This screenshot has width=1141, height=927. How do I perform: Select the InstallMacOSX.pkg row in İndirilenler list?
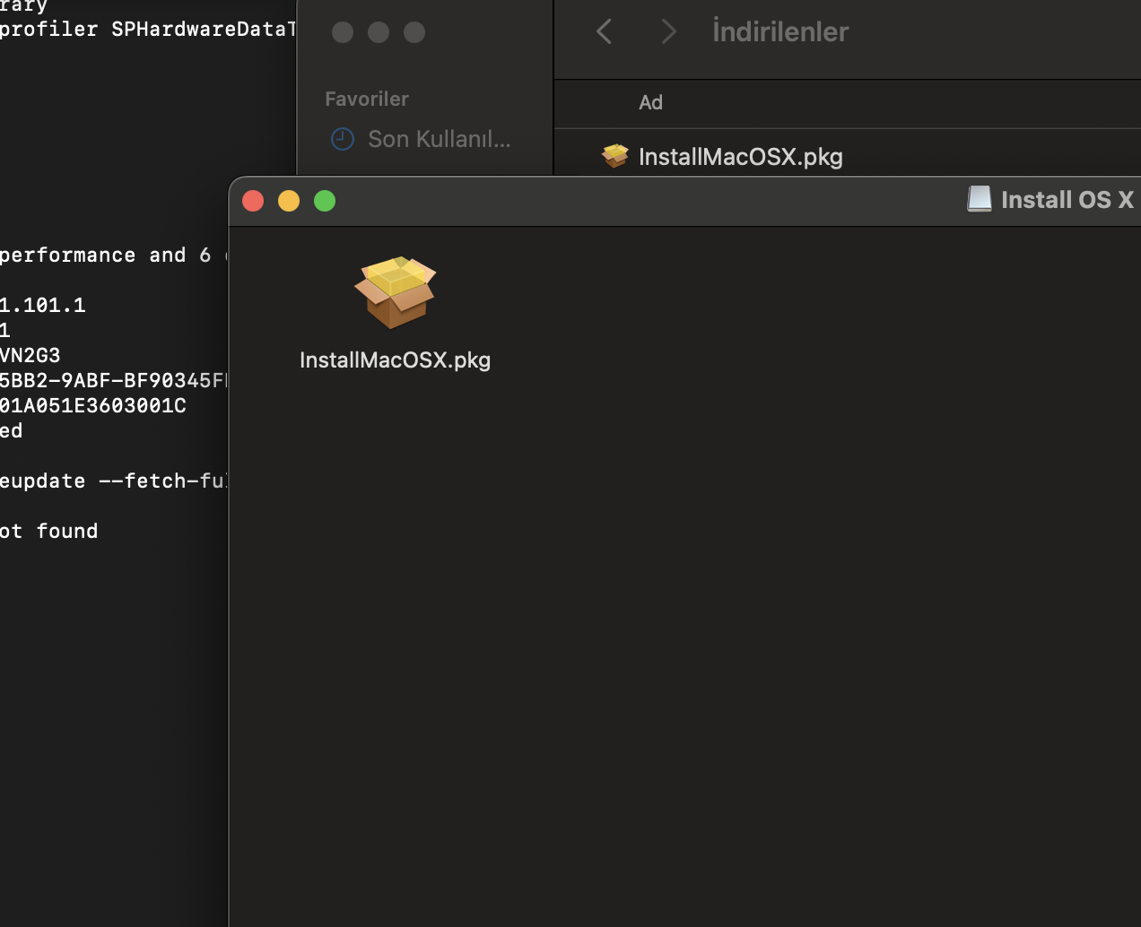pyautogui.click(x=848, y=157)
